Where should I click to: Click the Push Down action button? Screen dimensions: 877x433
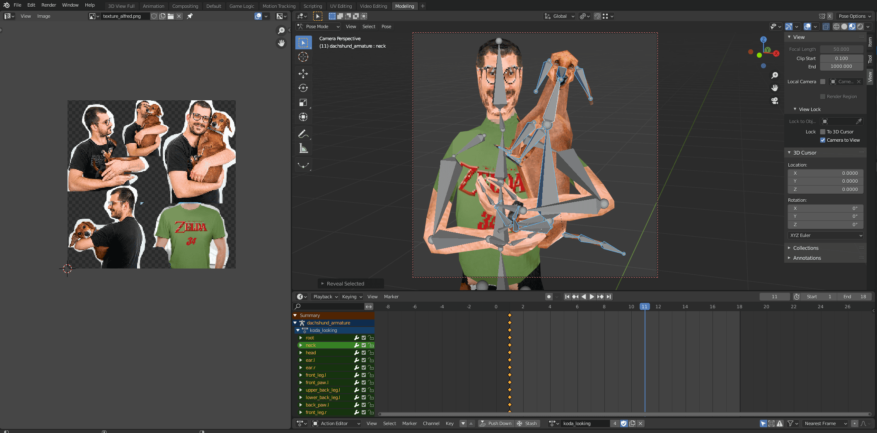496,423
